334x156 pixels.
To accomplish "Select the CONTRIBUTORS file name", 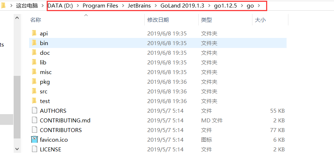I will pos(61,130).
